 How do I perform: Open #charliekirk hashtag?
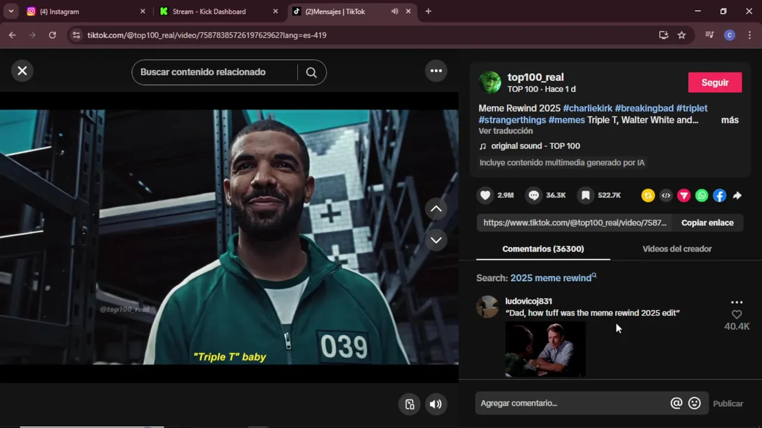pyautogui.click(x=588, y=108)
